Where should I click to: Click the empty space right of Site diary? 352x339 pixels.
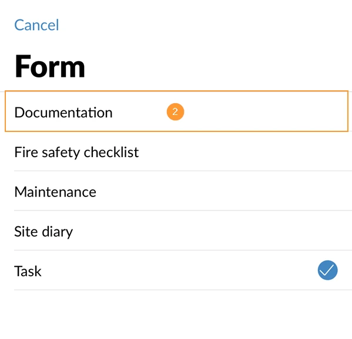(213, 231)
